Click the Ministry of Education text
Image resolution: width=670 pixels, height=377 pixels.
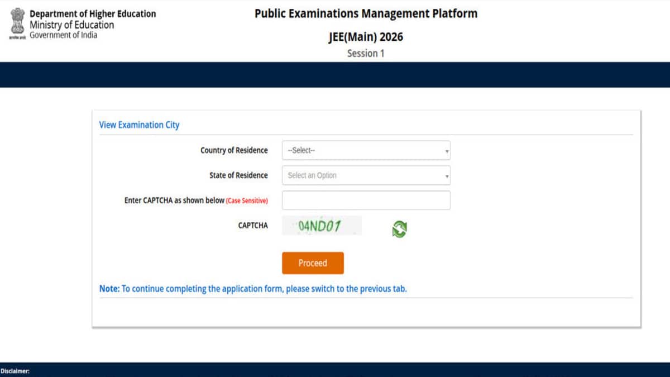pos(71,25)
